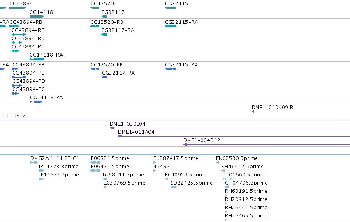Click the RH25441.5prime label
Viewport: 350px width, 222px height.
[246, 208]
